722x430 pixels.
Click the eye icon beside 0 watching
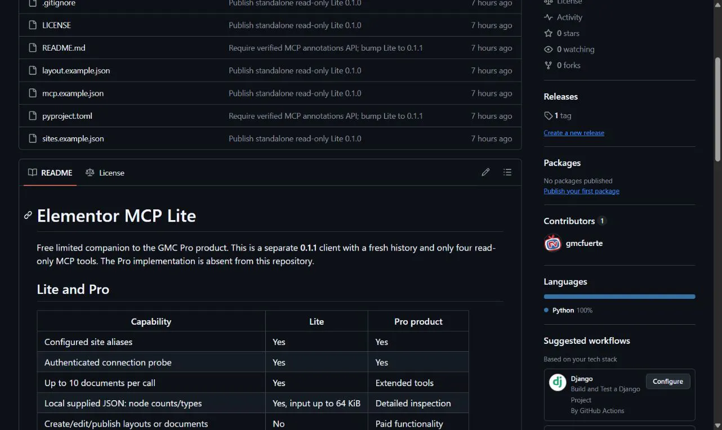point(549,50)
